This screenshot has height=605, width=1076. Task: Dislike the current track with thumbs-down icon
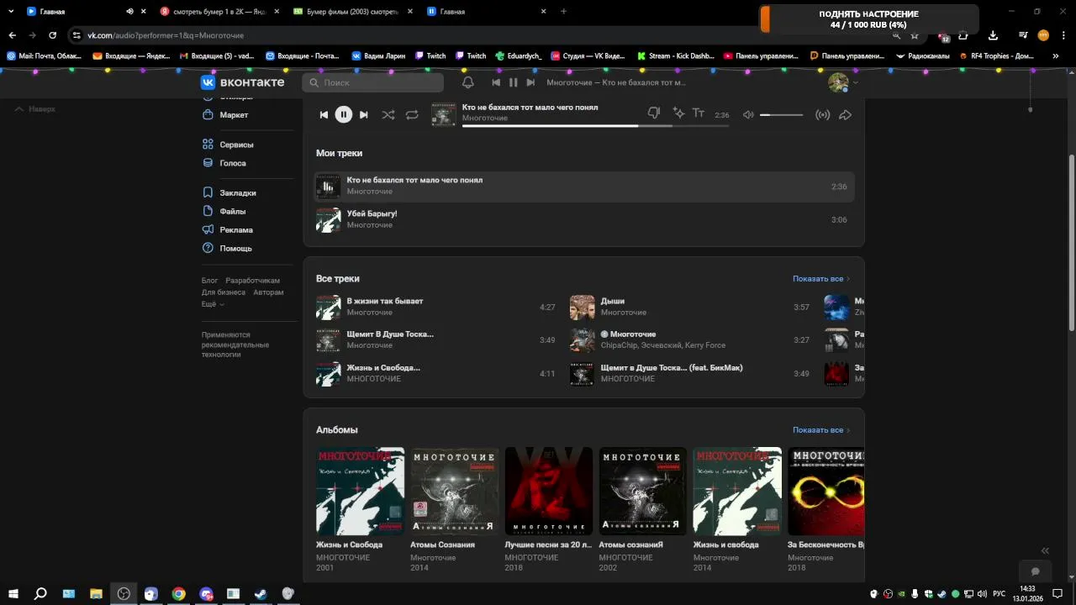click(x=654, y=113)
